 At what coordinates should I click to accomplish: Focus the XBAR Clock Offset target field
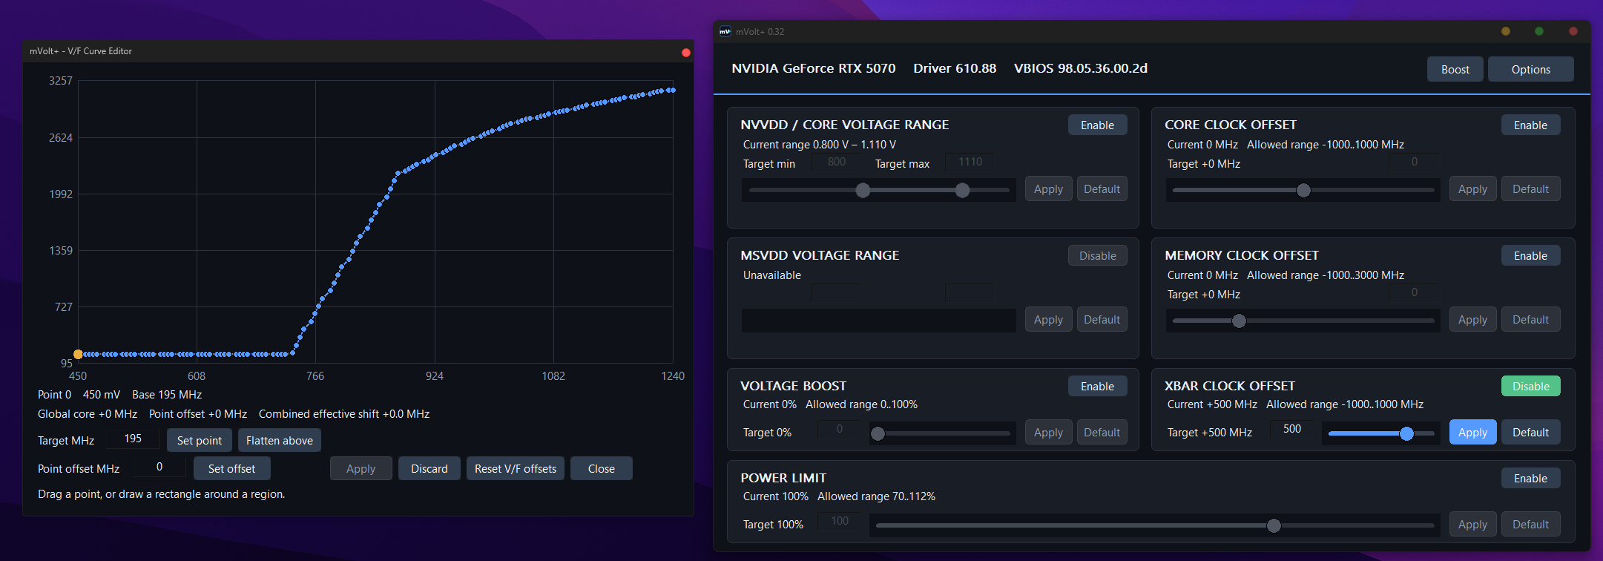pyautogui.click(x=1292, y=429)
